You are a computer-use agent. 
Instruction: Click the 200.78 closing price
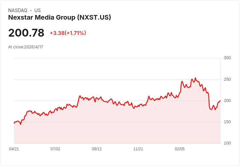tap(26, 33)
